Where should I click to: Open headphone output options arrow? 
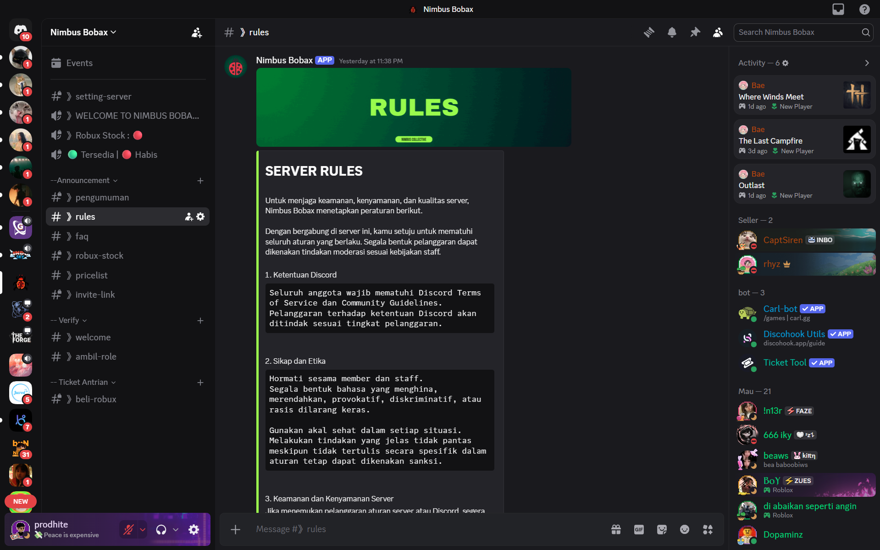click(176, 529)
